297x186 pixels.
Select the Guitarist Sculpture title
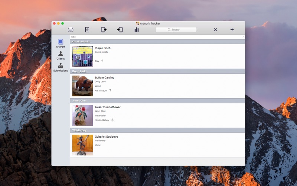[107, 137]
